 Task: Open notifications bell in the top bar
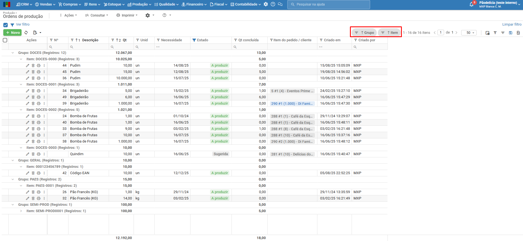471,4
